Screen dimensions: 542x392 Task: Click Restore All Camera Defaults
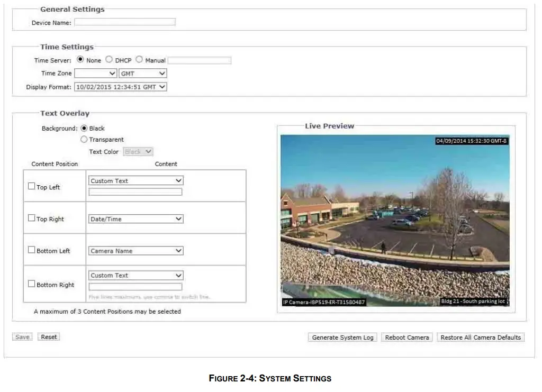coord(480,337)
